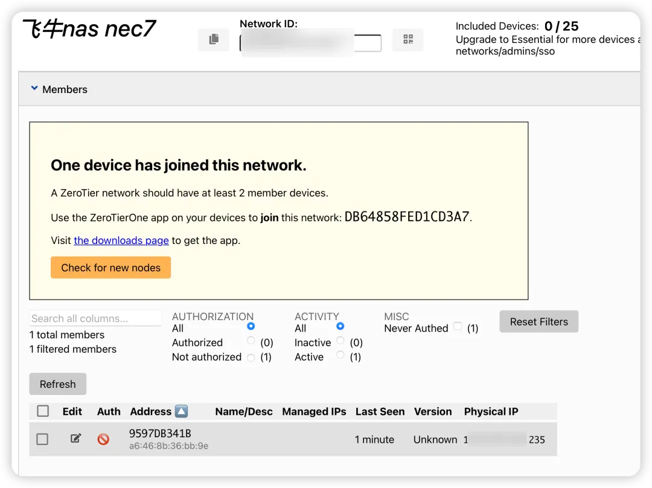
Task: Click the '1 total members' text
Action: coord(67,335)
